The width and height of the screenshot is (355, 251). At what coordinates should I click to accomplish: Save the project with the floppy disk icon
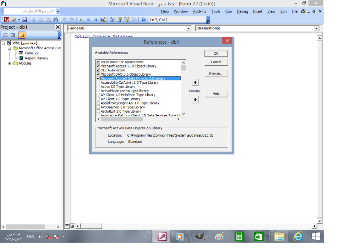(x=25, y=20)
